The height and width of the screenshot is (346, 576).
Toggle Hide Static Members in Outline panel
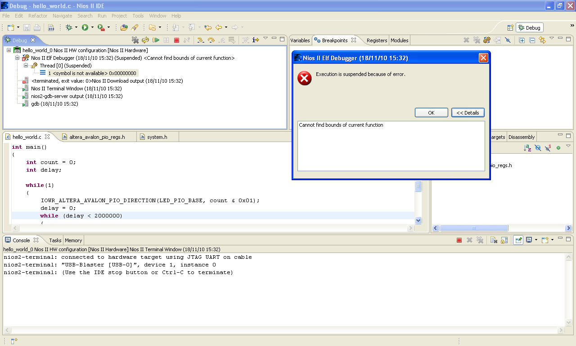point(548,148)
